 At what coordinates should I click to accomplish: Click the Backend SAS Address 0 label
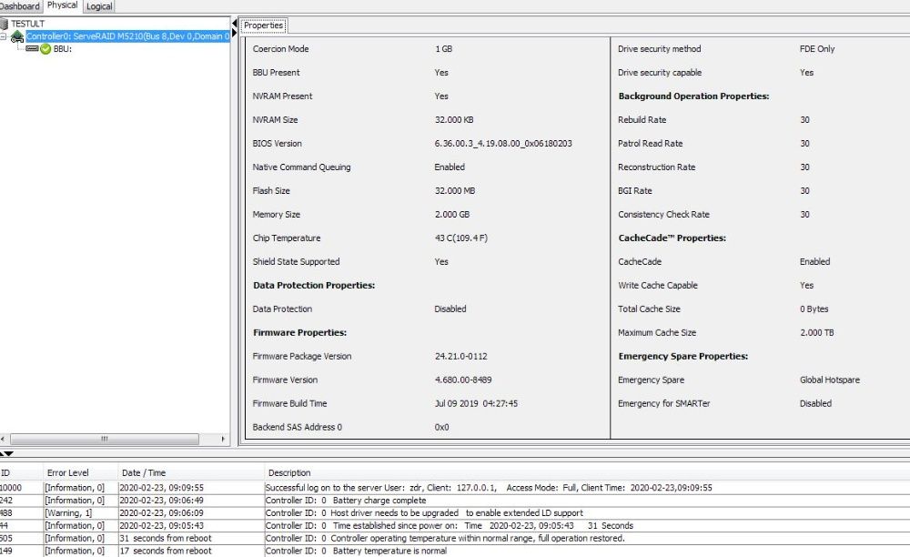pos(298,428)
